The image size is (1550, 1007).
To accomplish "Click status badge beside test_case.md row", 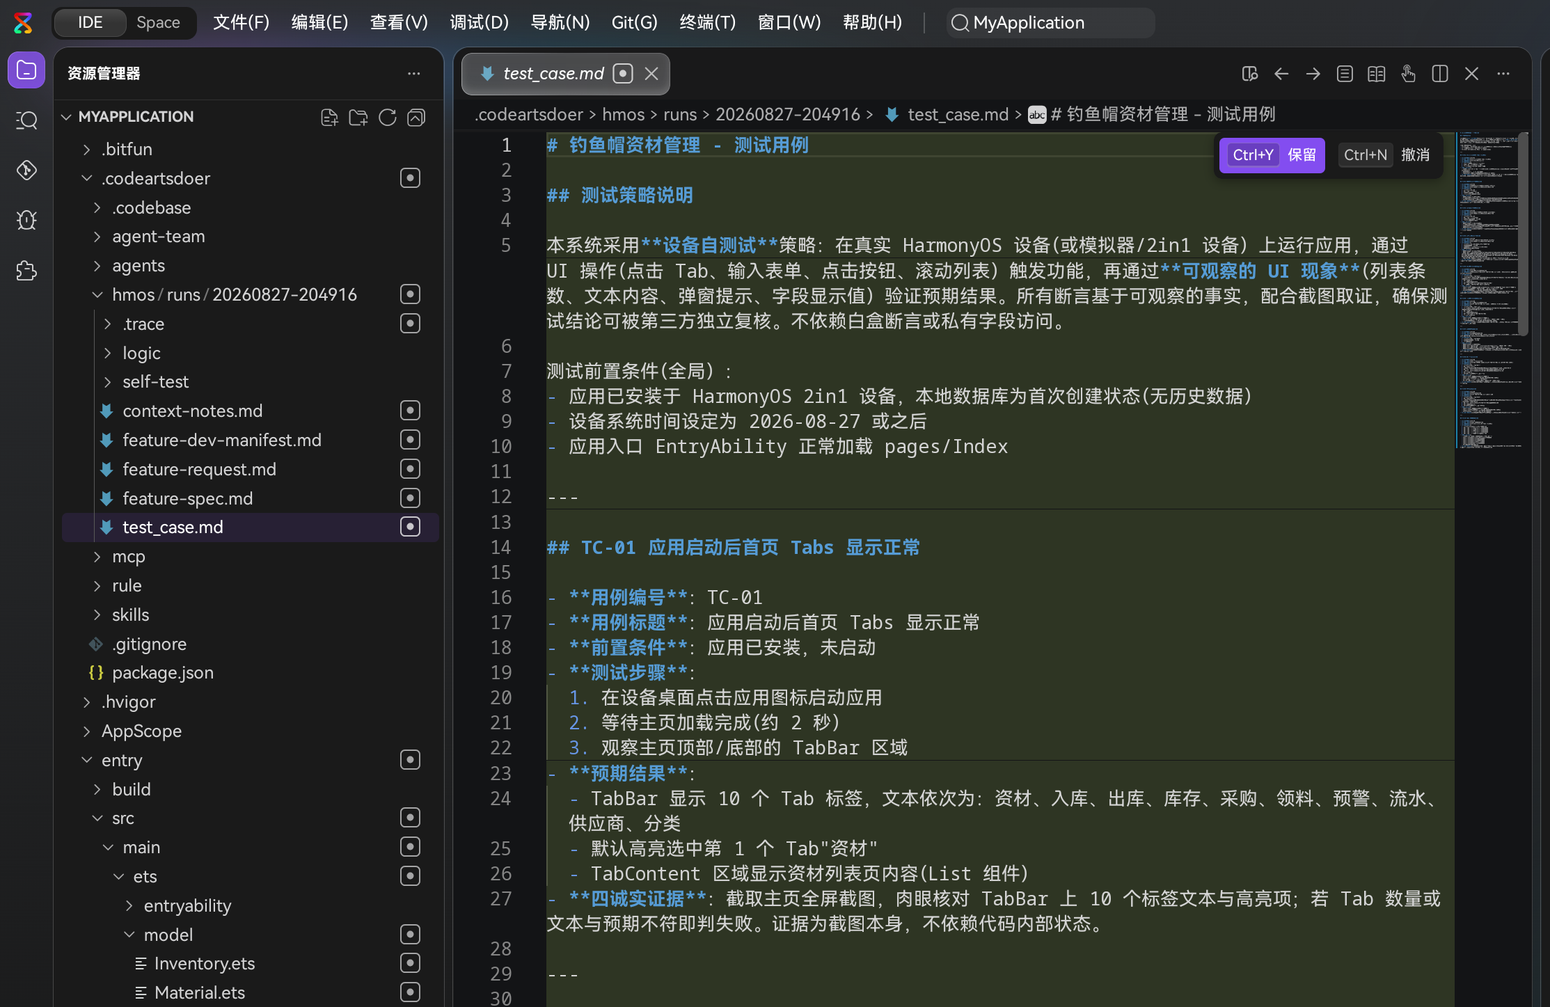I will (x=410, y=527).
